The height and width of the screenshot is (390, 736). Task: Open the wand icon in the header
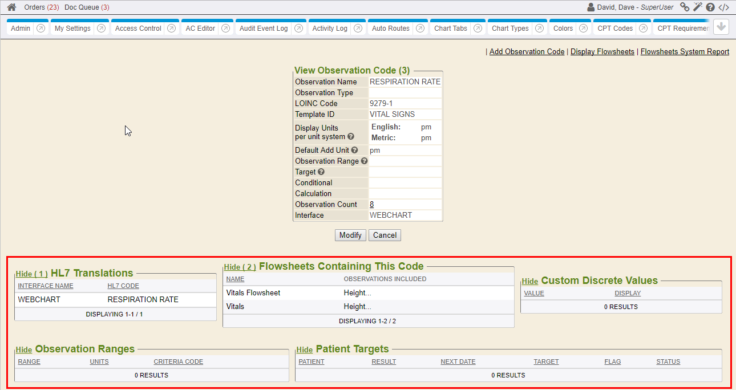(x=697, y=7)
